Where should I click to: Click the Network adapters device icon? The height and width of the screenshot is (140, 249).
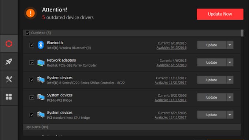(x=41, y=63)
